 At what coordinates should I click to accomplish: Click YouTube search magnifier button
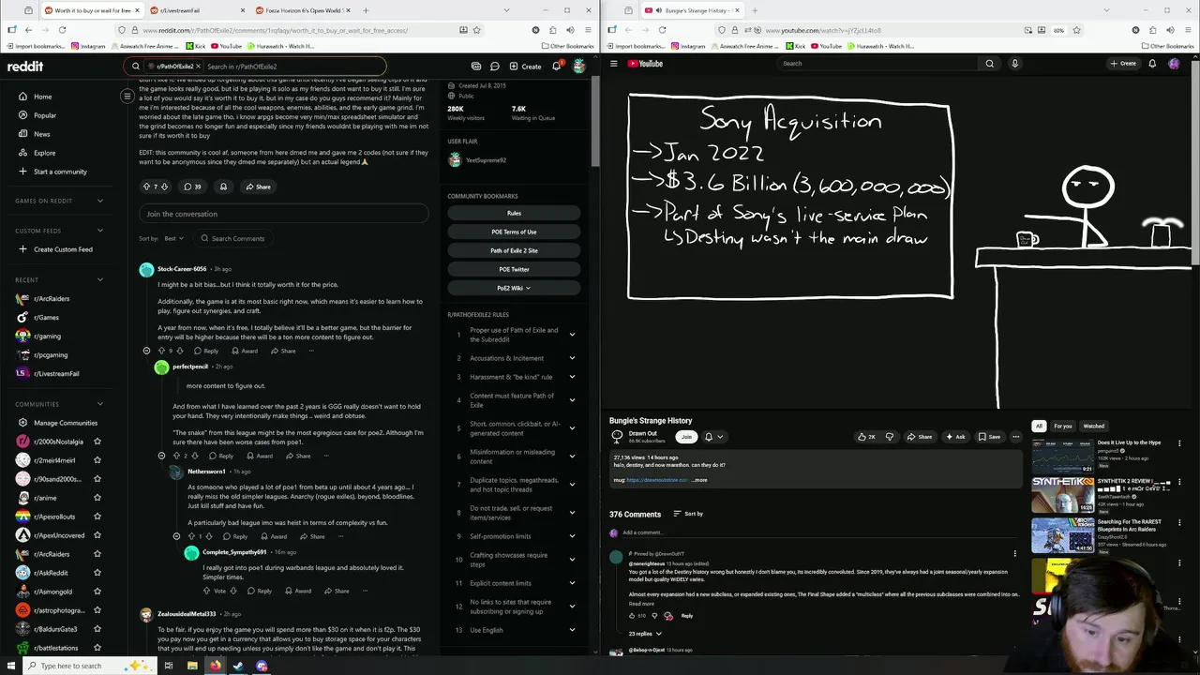[x=989, y=64]
